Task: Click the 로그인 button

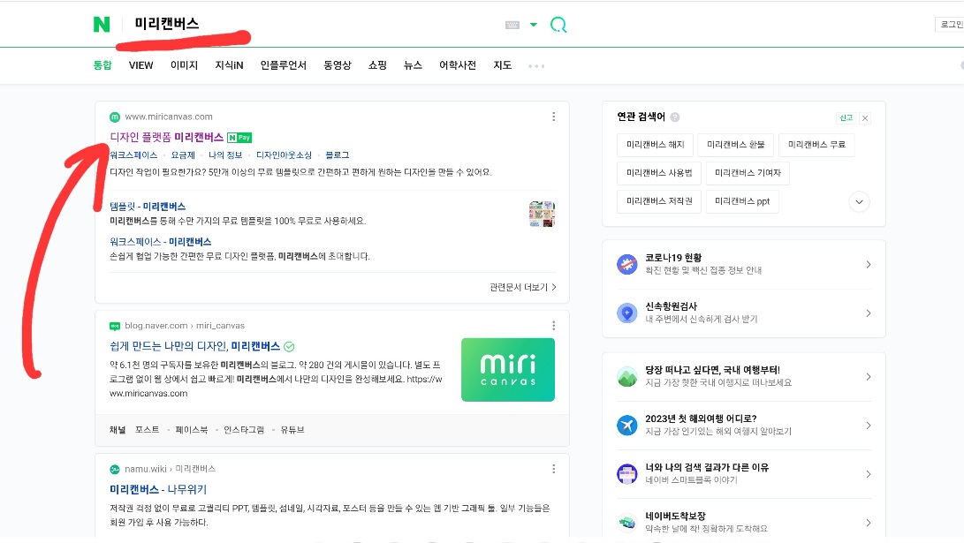Action: point(950,25)
